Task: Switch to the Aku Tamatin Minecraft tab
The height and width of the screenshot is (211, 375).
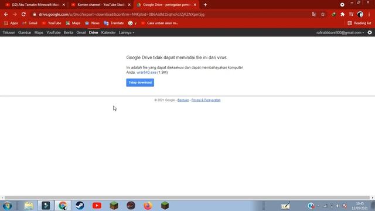Action: click(x=35, y=5)
